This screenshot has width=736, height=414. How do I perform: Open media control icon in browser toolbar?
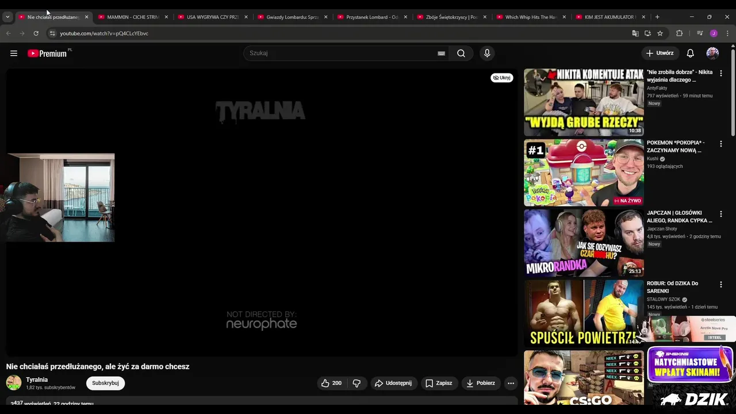(x=700, y=33)
